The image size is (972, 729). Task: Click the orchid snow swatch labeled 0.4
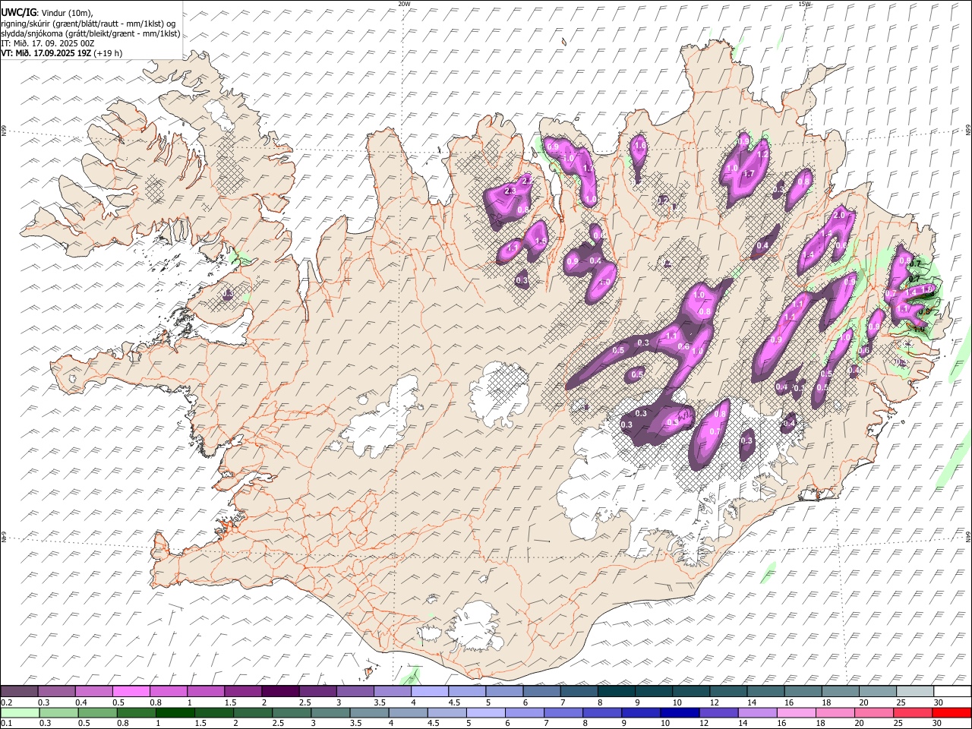click(94, 691)
